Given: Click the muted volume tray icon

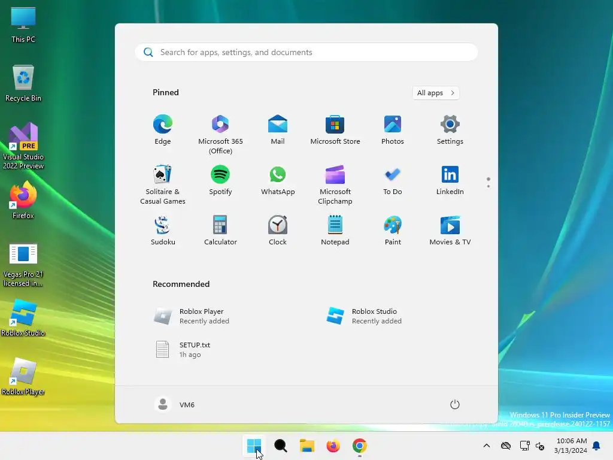Looking at the screenshot, I should tap(540, 446).
